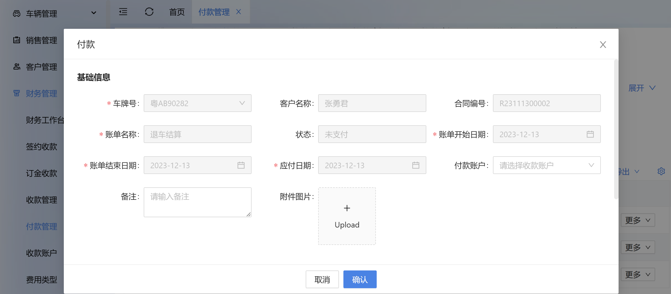
Task: Switch to the 首页 tab
Action: (177, 12)
